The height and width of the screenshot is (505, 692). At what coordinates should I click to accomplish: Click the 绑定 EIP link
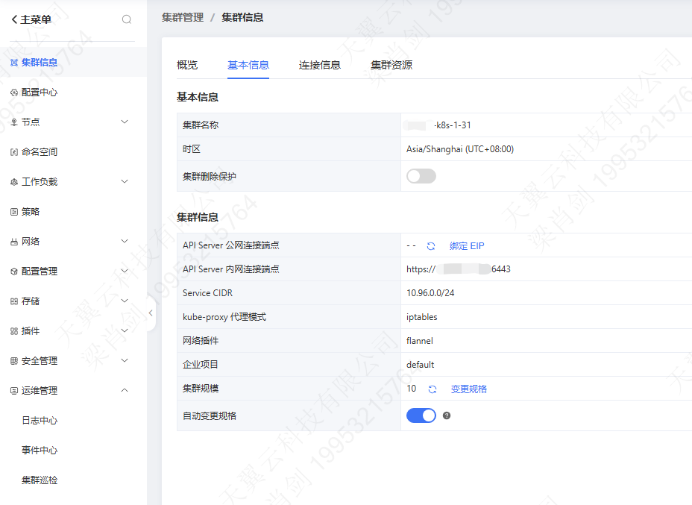(467, 245)
